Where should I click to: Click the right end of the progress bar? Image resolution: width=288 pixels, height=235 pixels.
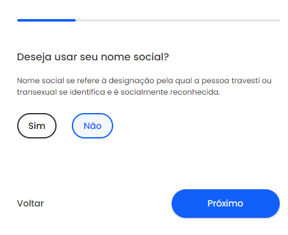coord(278,20)
